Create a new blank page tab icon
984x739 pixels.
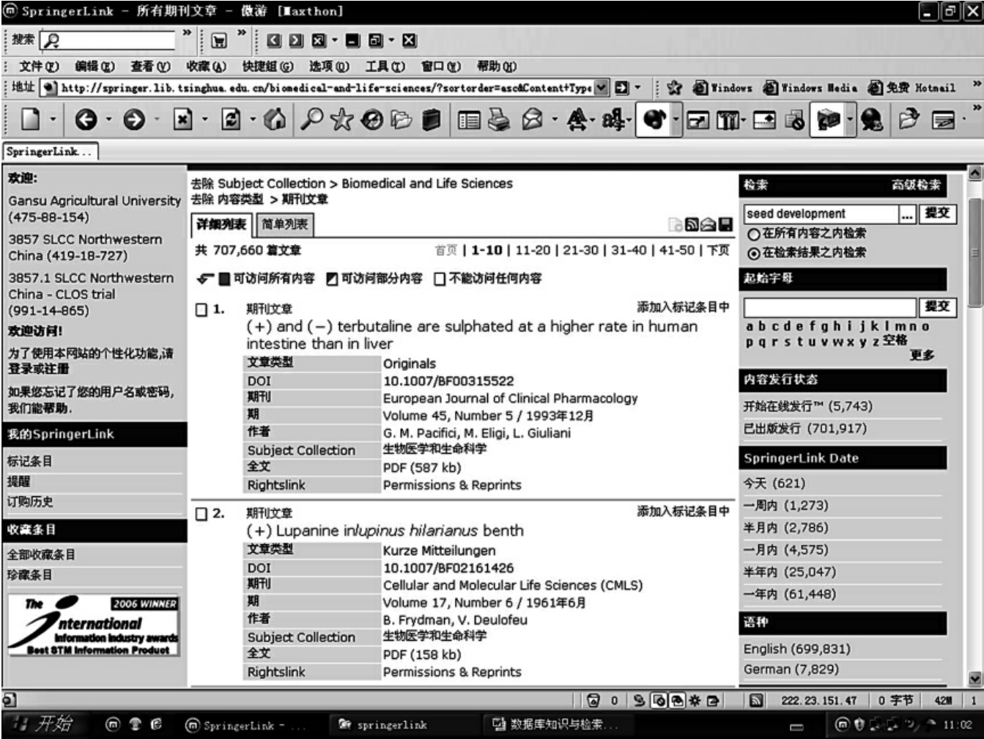[x=30, y=121]
